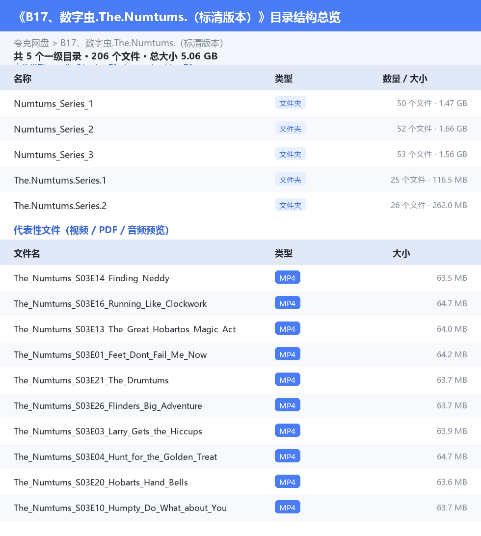The image size is (481, 536).
Task: Open the The.Numtums.Series.2 folder
Action: 60,206
